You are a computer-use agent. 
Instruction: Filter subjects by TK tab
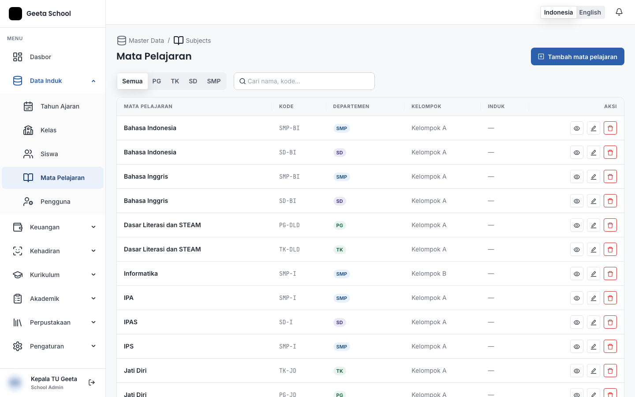[175, 81]
